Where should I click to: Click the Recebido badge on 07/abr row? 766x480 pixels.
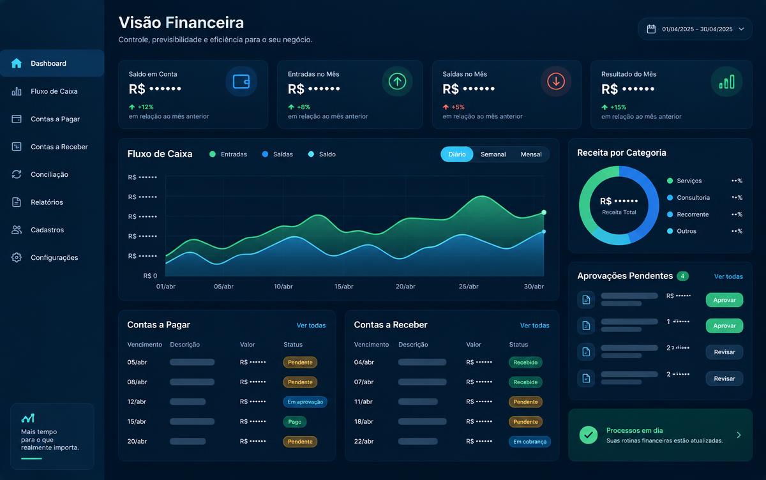(x=525, y=382)
